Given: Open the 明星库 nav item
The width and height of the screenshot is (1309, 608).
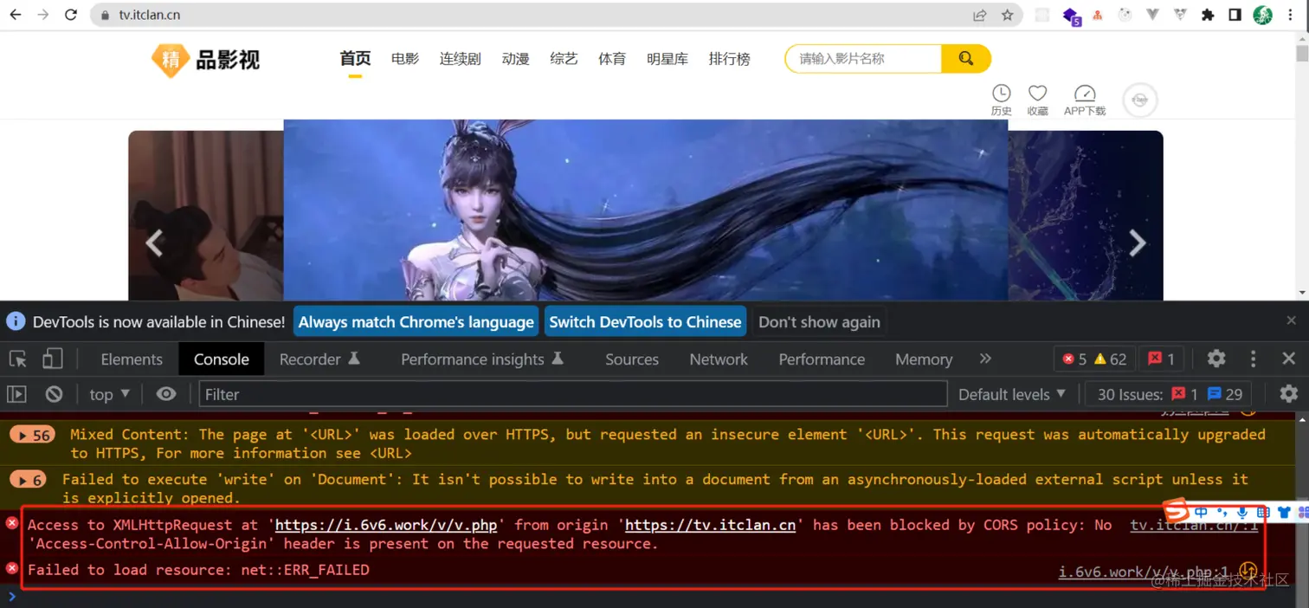Looking at the screenshot, I should pos(667,59).
